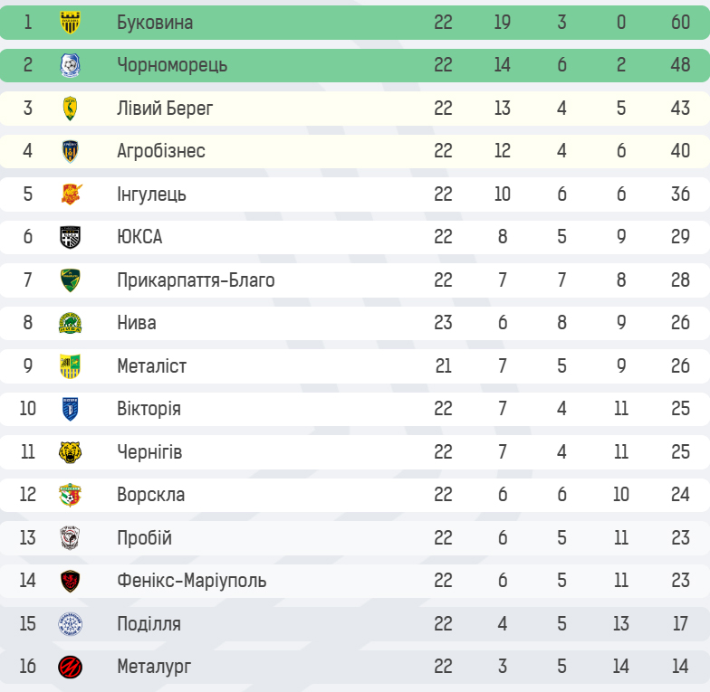The height and width of the screenshot is (692, 710).
Task: Click the Чорноморець club logo
Action: (71, 65)
